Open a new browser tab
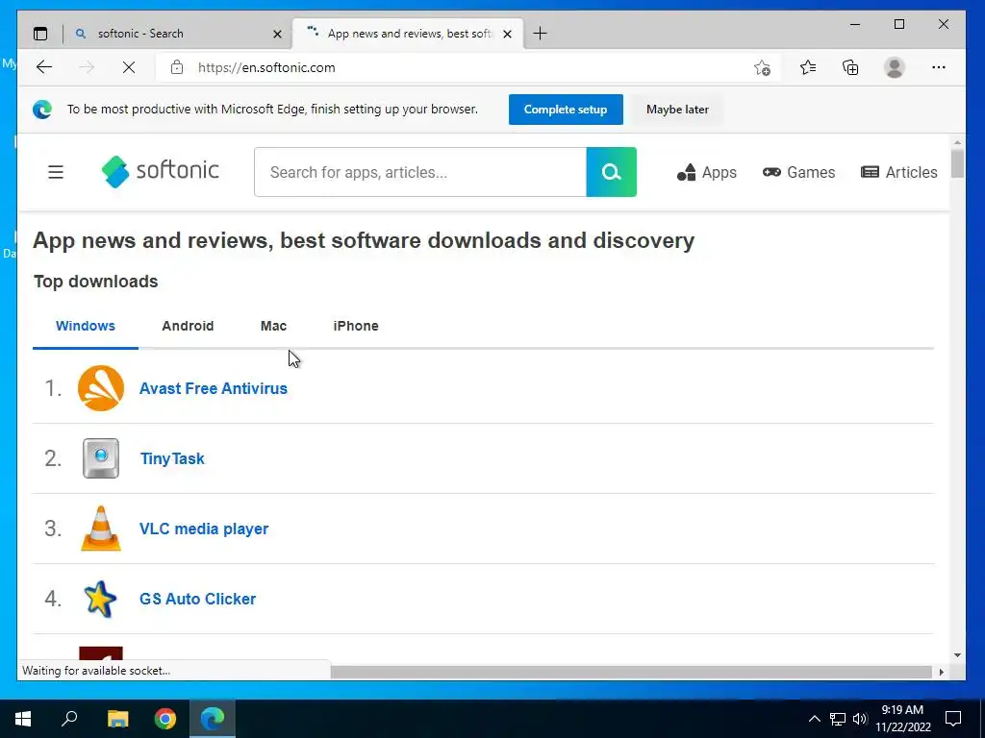The width and height of the screenshot is (985, 738). click(540, 34)
